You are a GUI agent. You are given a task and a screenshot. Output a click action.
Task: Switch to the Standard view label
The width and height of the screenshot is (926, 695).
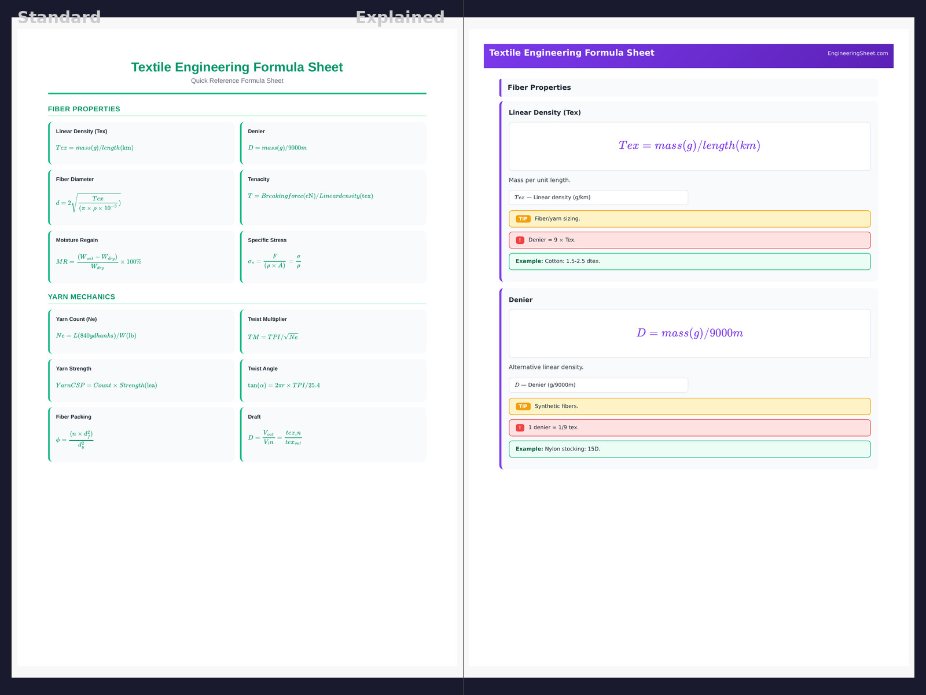click(59, 17)
